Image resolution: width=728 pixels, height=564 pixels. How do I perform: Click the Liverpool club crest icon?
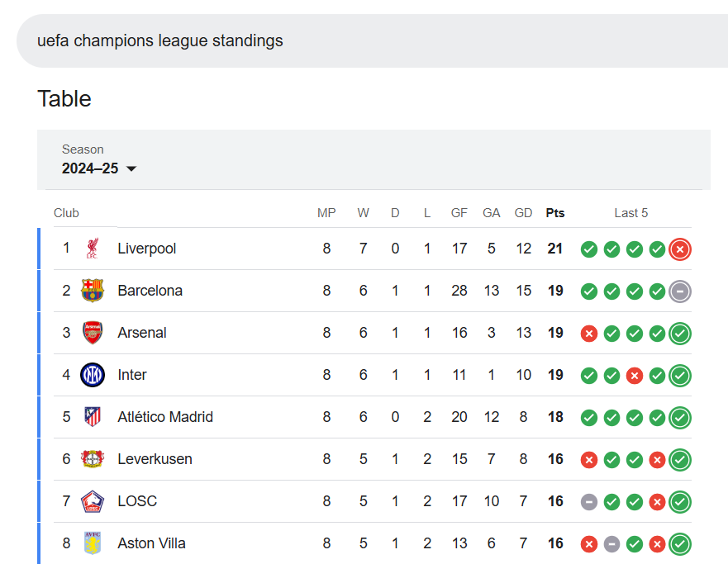click(x=93, y=249)
